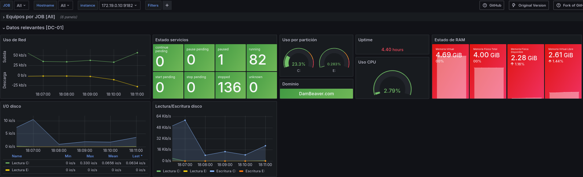Toggle Lectura E: series in I/O legend
Image resolution: width=583 pixels, height=177 pixels.
point(20,170)
